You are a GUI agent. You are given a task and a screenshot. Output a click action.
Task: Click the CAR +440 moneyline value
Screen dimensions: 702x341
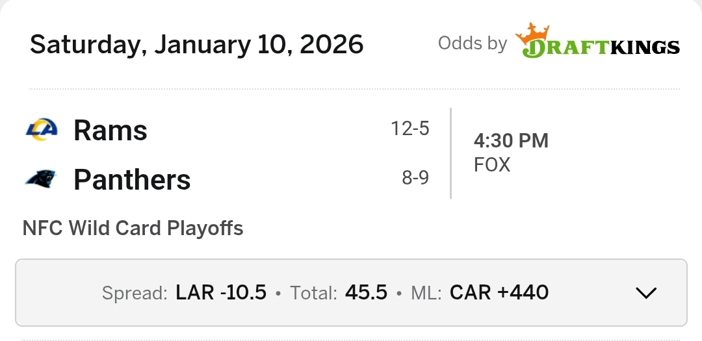(499, 293)
